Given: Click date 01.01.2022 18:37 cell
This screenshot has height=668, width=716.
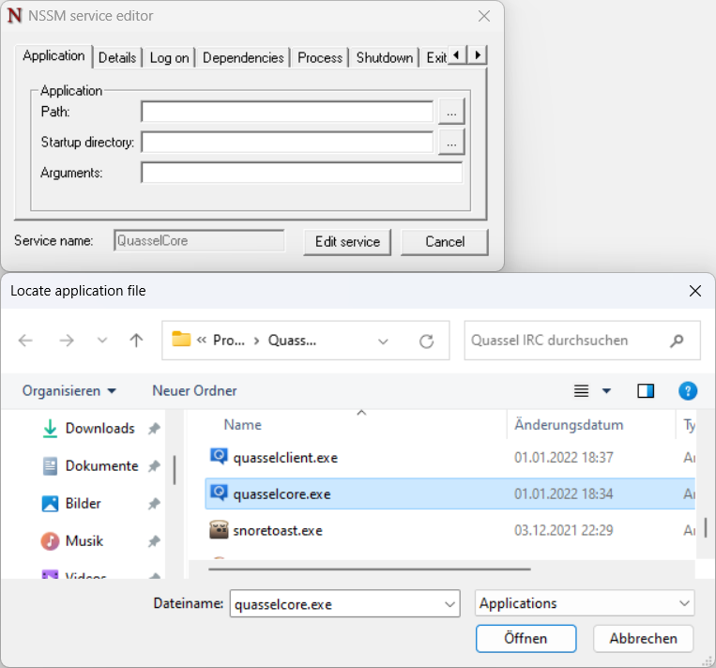Looking at the screenshot, I should (x=563, y=458).
